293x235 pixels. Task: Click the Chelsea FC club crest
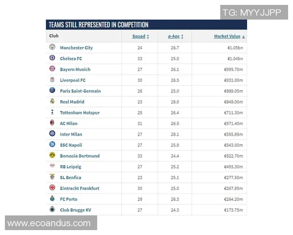click(52, 58)
